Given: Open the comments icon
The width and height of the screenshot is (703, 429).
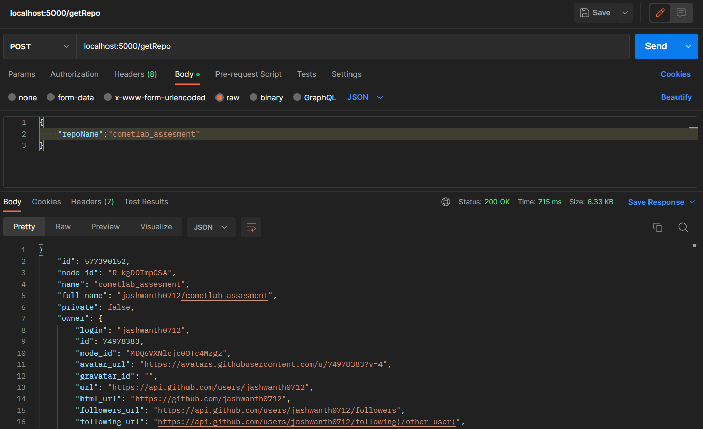Looking at the screenshot, I should (681, 13).
